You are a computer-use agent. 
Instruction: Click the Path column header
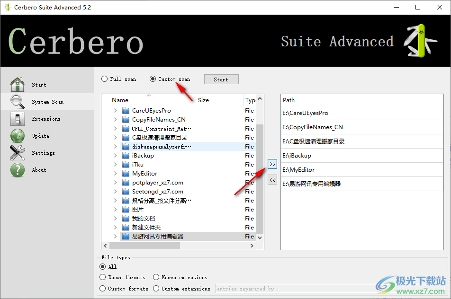(362, 100)
